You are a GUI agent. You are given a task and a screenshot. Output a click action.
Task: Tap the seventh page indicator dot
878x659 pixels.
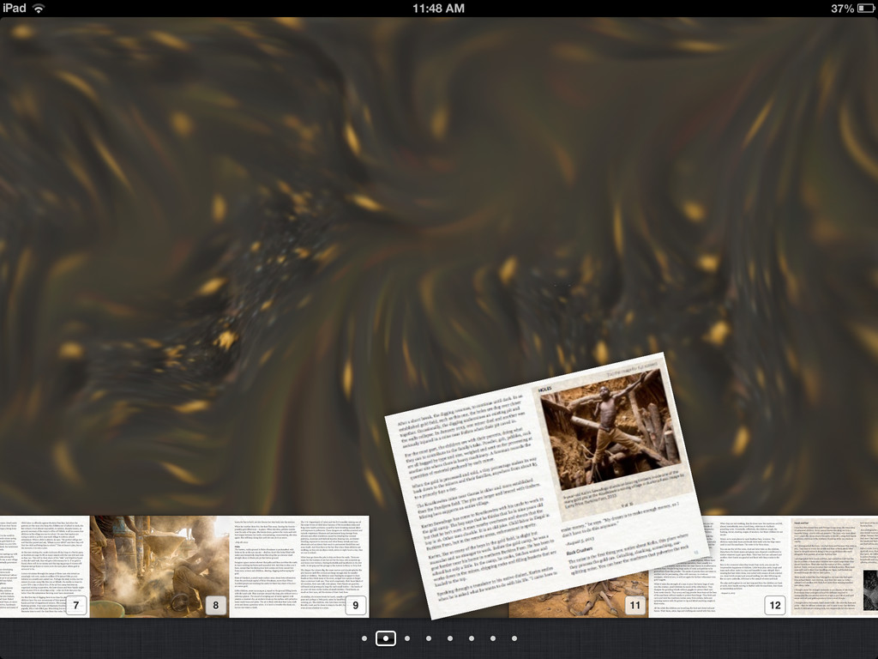click(x=493, y=638)
